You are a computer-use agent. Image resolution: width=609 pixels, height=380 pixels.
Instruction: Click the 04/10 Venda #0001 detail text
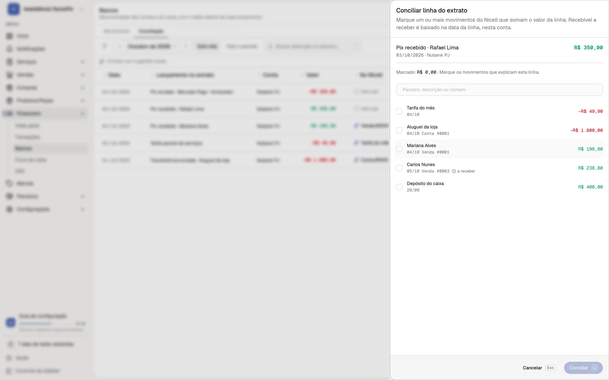(x=428, y=152)
